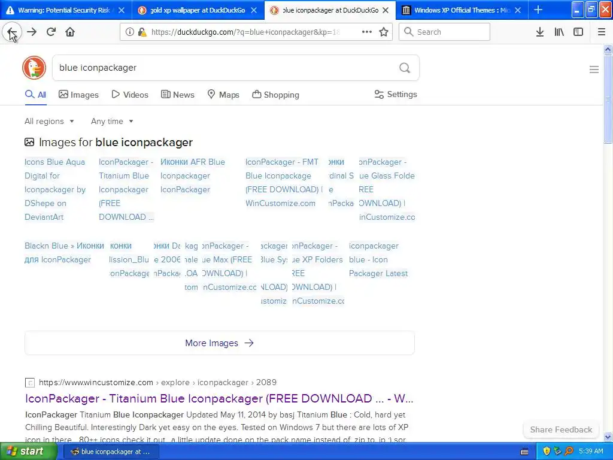Open the on-screen keyboard taskbar icon
The image size is (613, 460).
pos(524,452)
